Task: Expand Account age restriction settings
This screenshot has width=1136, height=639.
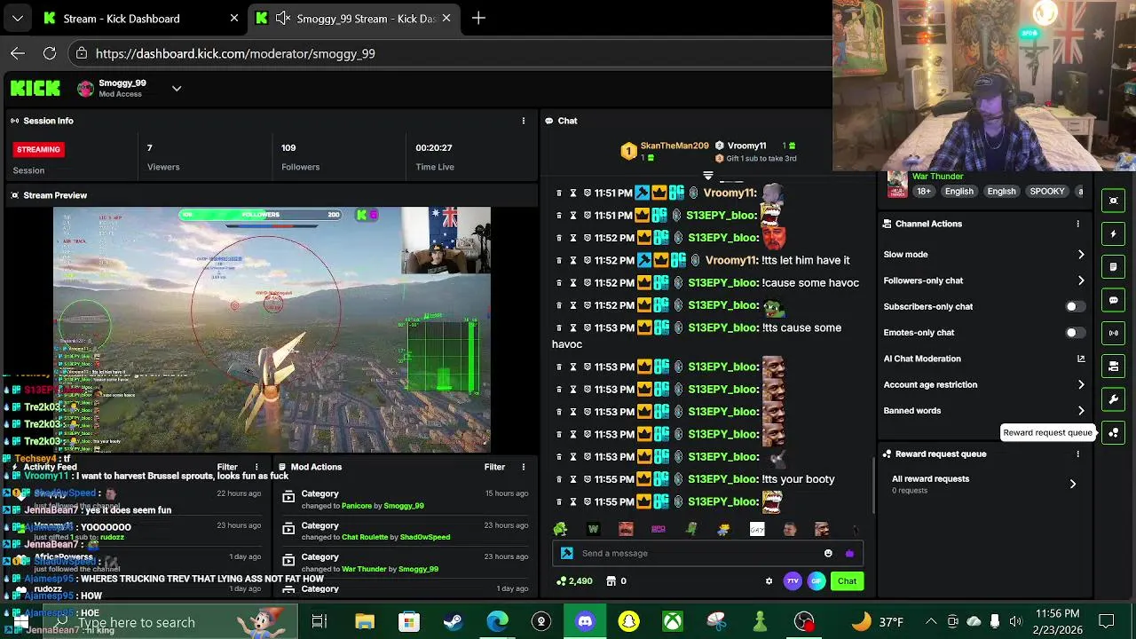Action: pyautogui.click(x=984, y=385)
